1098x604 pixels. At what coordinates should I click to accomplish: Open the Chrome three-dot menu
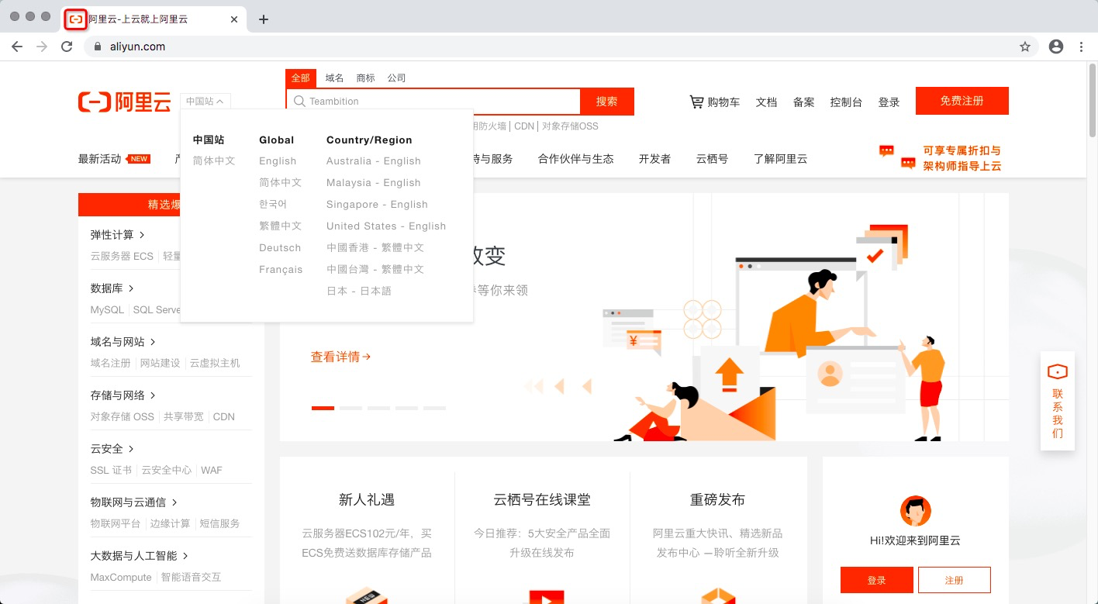click(x=1082, y=47)
